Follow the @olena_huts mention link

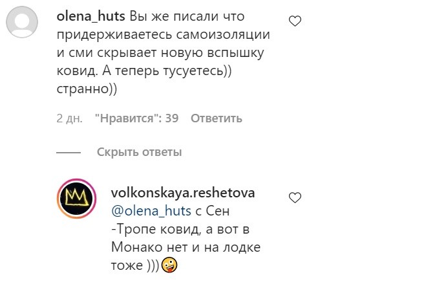coord(151,211)
